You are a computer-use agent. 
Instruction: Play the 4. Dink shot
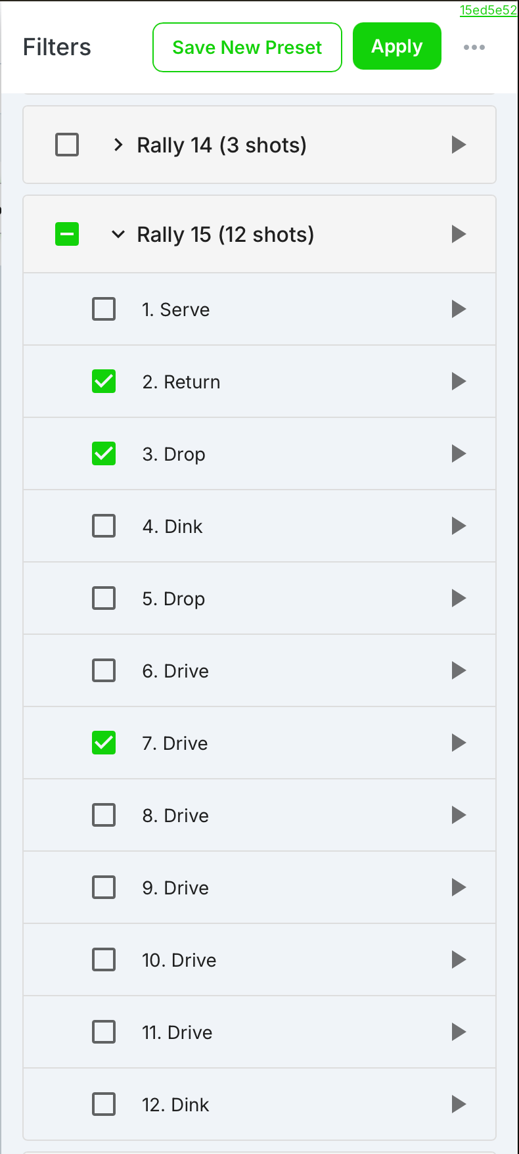pos(459,526)
